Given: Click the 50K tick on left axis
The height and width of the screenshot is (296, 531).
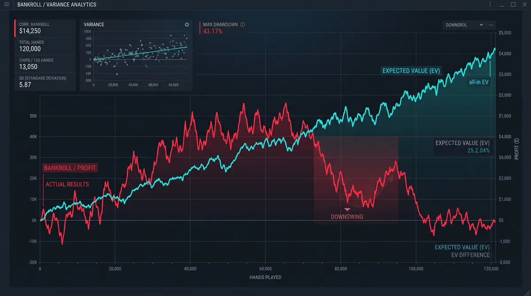Looking at the screenshot, I should pos(33,116).
